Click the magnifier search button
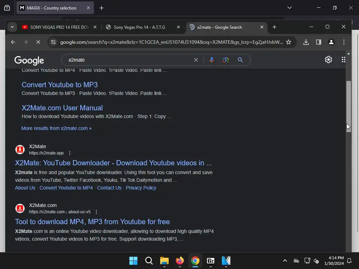The image size is (359, 269). click(240, 60)
